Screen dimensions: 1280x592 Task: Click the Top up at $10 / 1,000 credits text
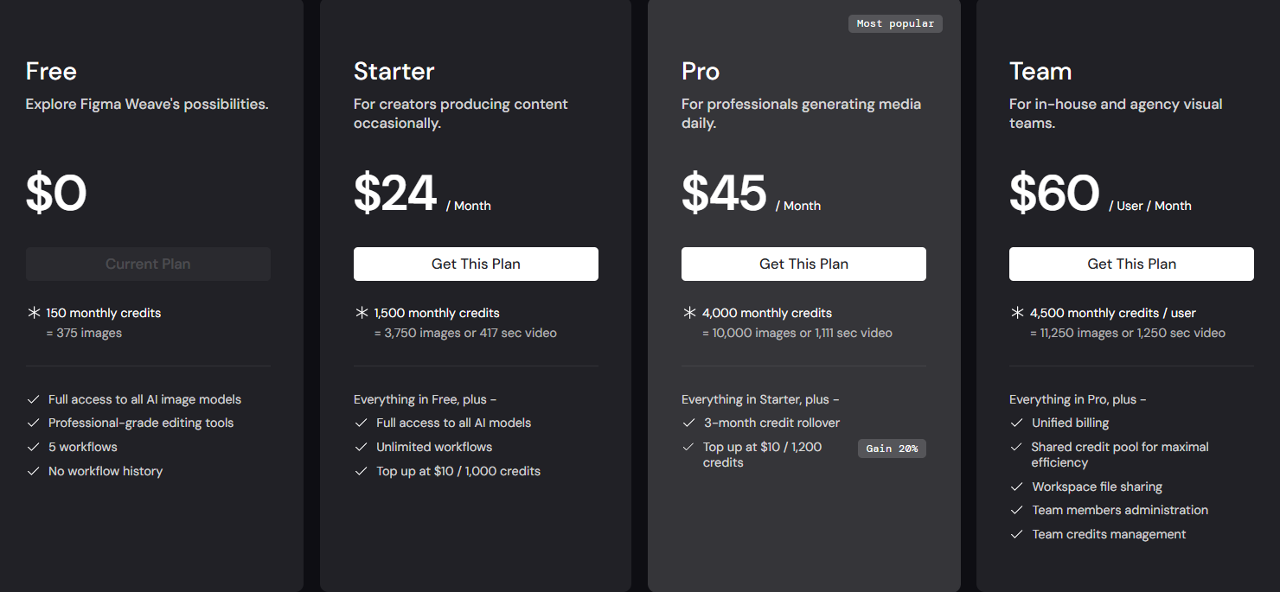click(x=458, y=471)
